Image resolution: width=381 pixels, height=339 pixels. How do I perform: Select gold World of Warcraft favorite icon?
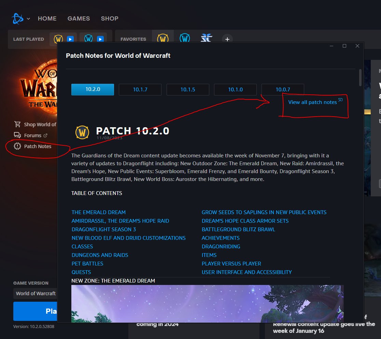point(163,38)
